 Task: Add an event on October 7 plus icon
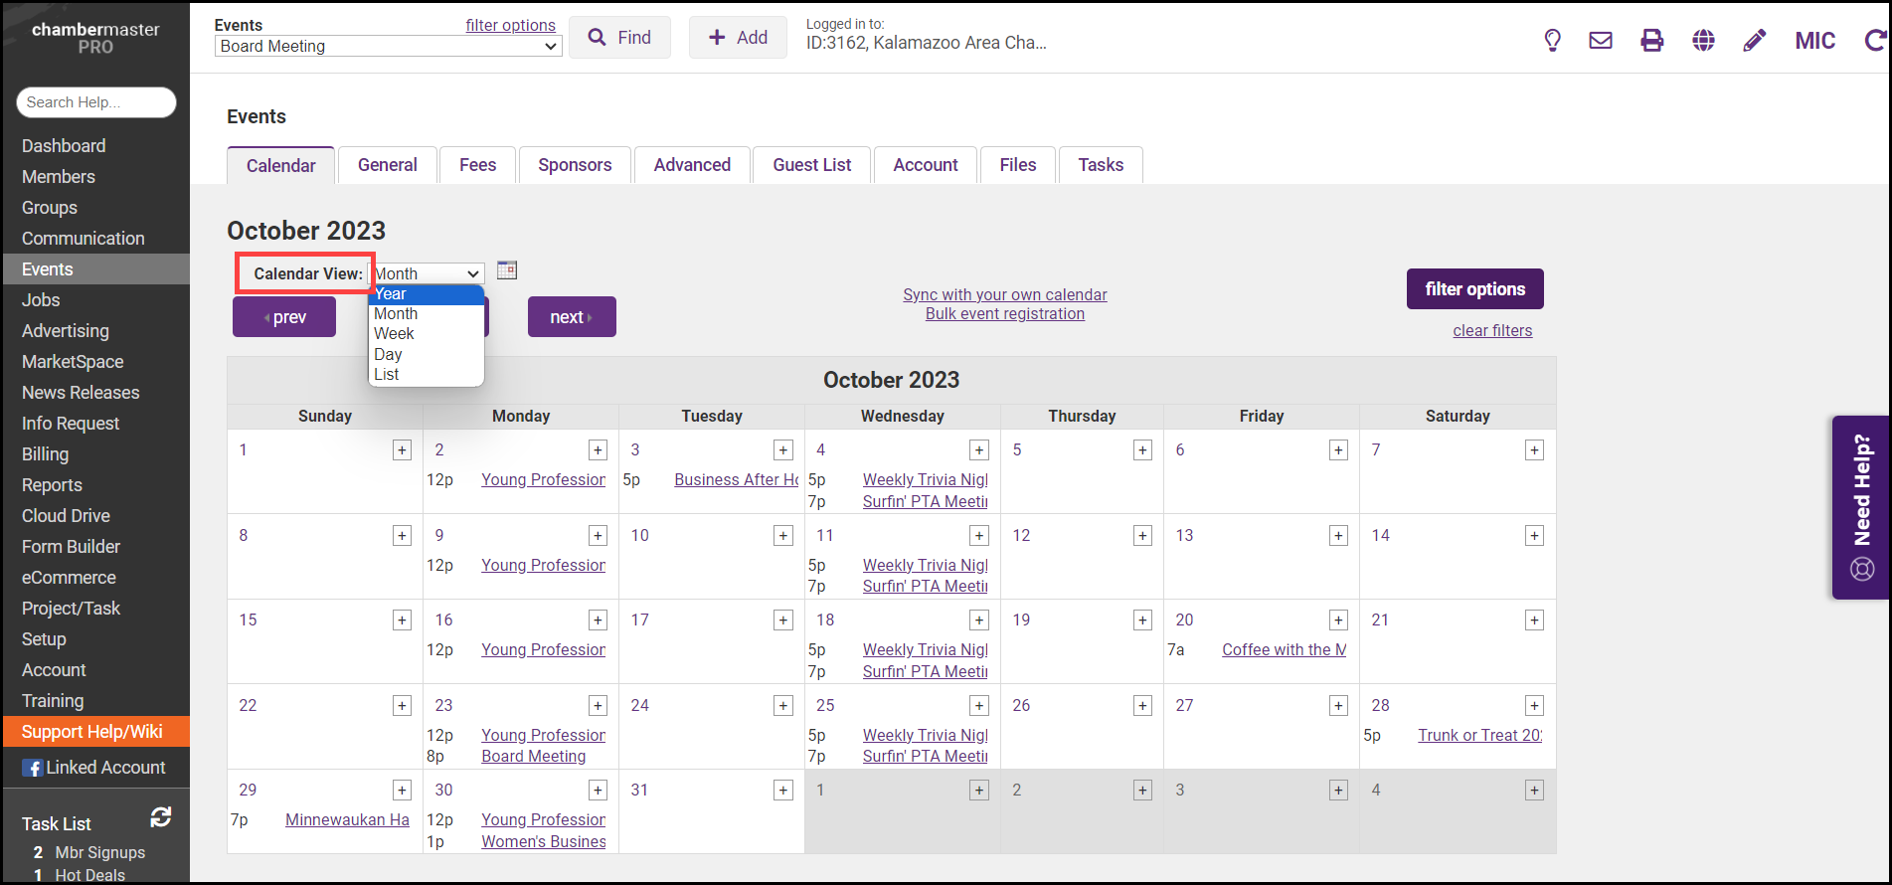[1534, 450]
